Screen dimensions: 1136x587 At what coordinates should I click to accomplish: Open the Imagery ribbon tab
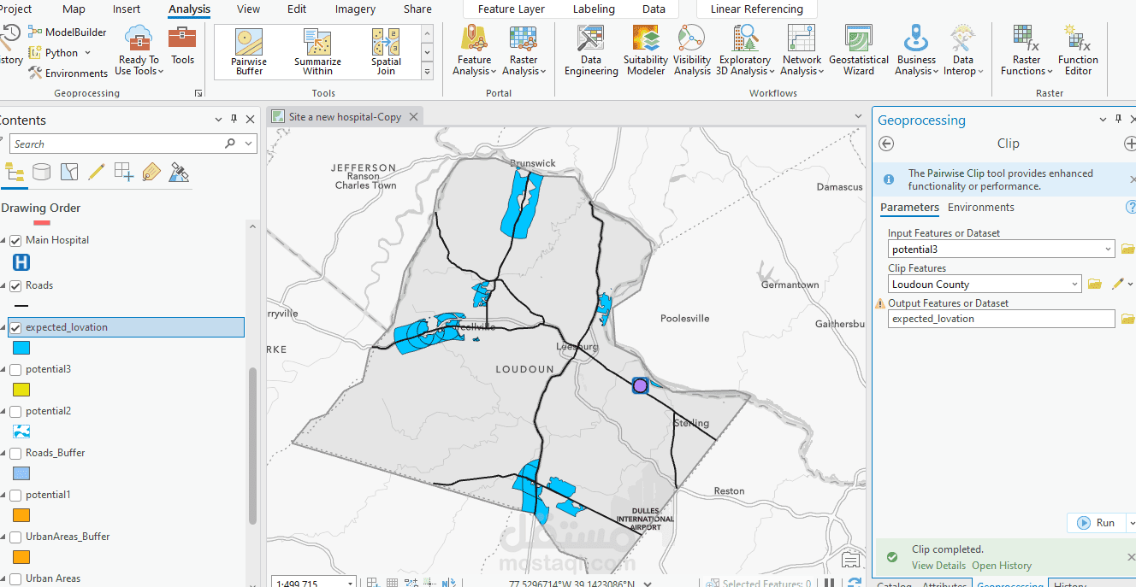pyautogui.click(x=355, y=9)
